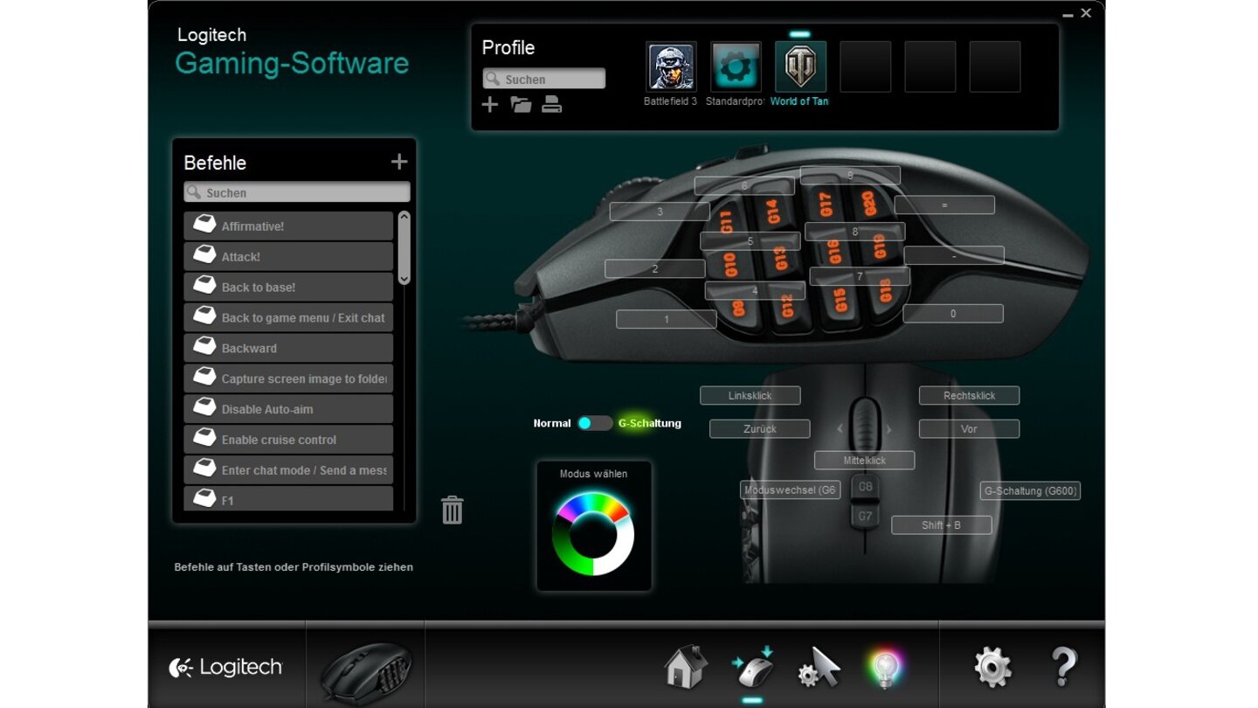Add new command with Befehle plus icon
This screenshot has width=1258, height=708.
click(399, 162)
